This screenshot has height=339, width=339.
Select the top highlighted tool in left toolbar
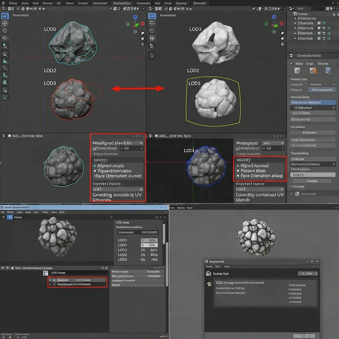coord(5,16)
